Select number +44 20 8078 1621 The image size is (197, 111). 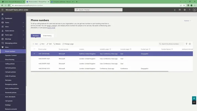(x=44, y=59)
